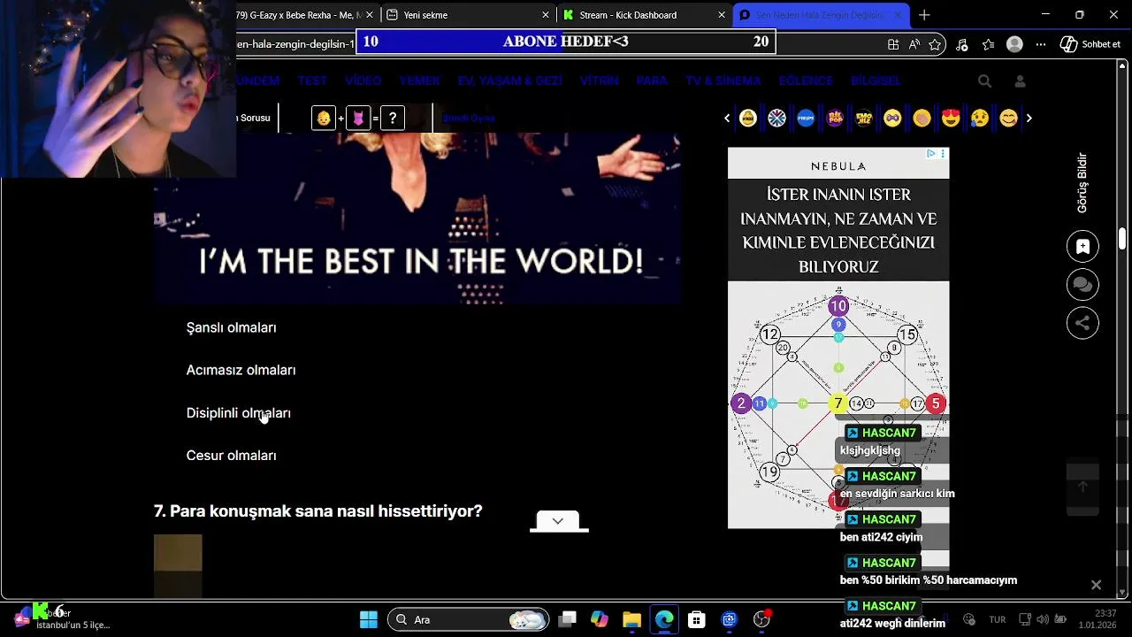The height and width of the screenshot is (637, 1132).
Task: Select answer "Disiplinli olmaları"
Action: point(238,413)
